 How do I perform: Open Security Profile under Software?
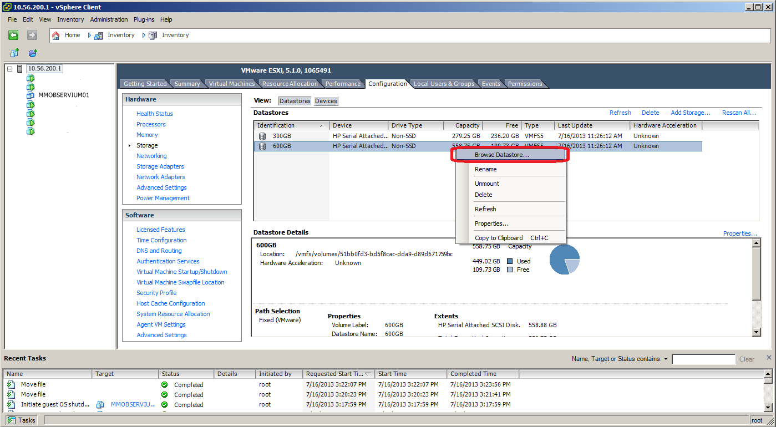tap(156, 293)
